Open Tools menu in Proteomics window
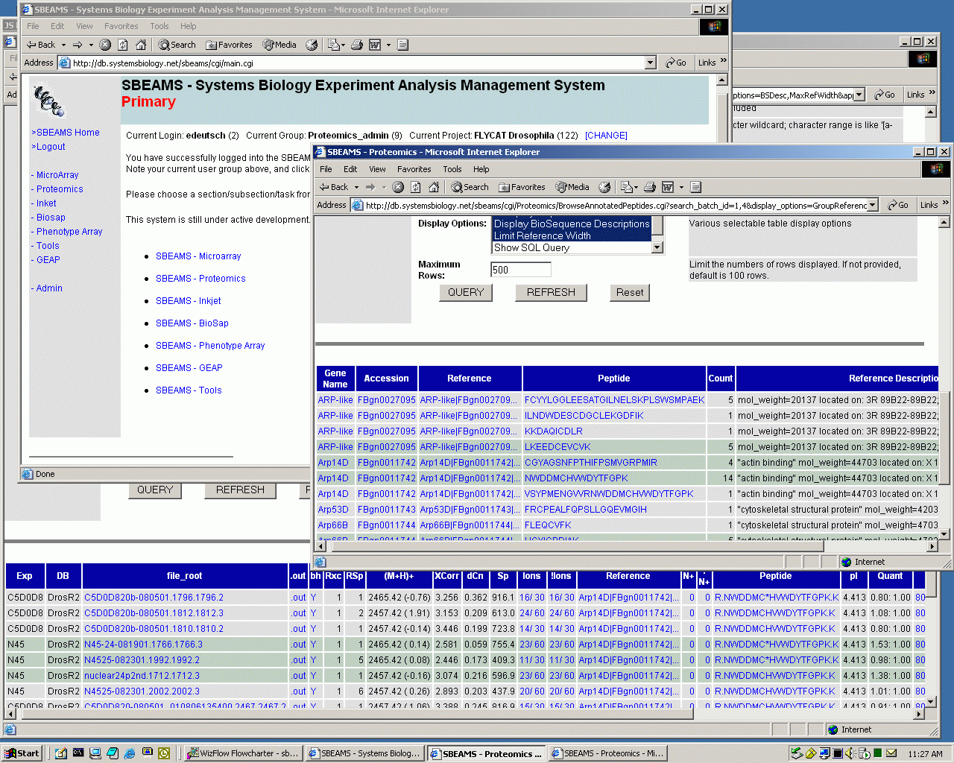Viewport: 954px width, 763px height. [x=452, y=169]
